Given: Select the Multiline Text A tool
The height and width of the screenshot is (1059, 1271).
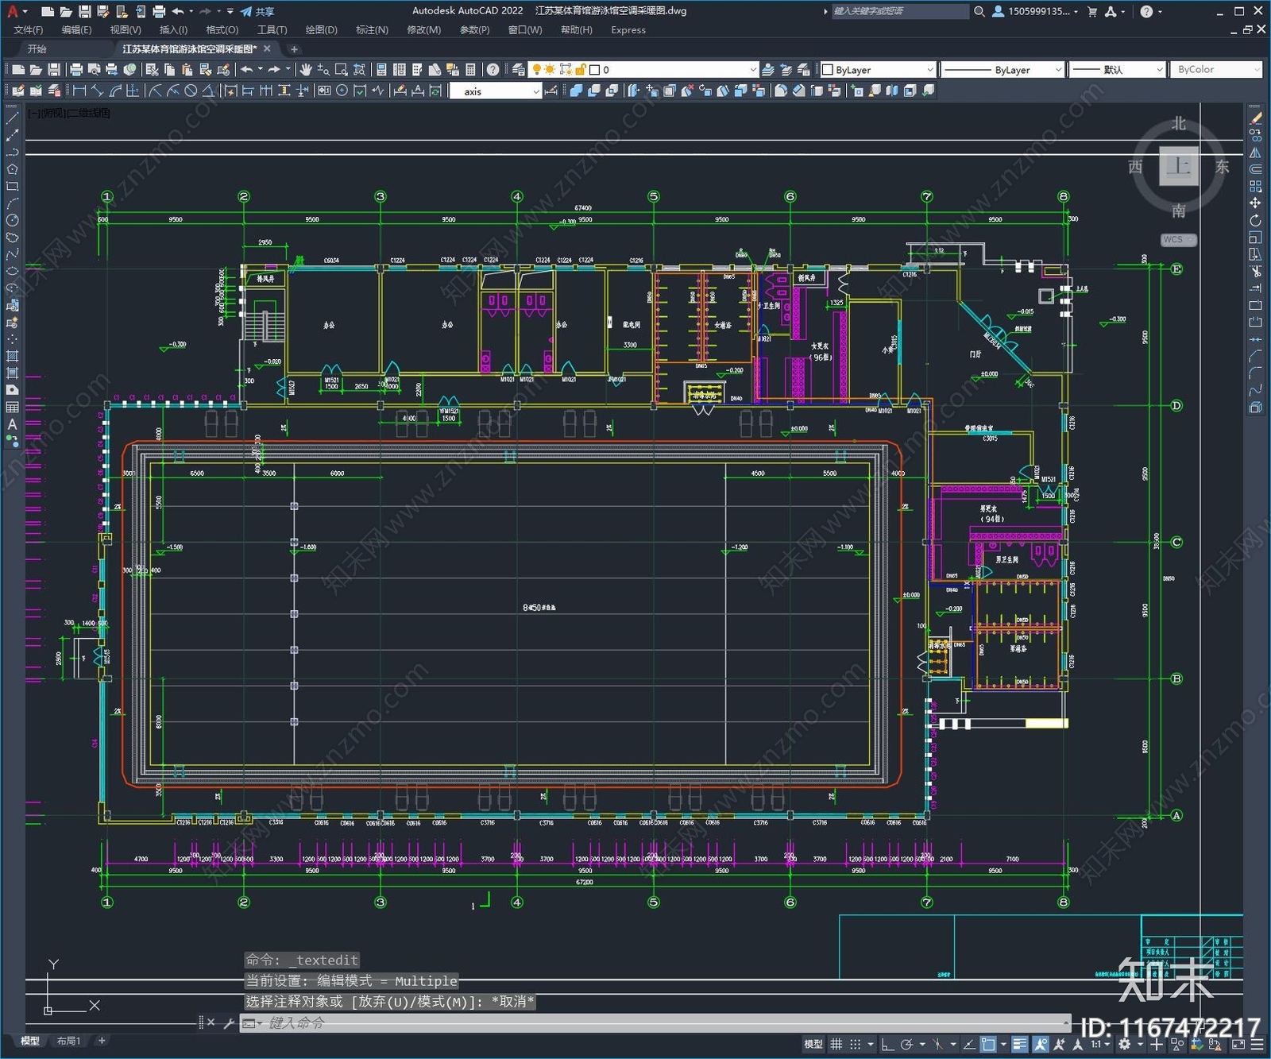Looking at the screenshot, I should click(12, 424).
